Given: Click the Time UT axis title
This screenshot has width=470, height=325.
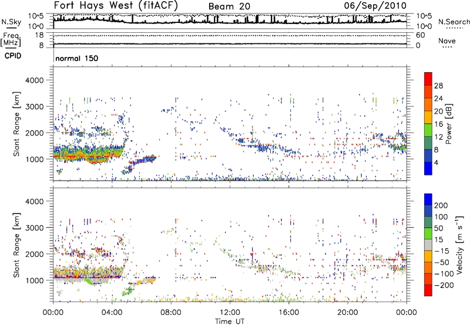Looking at the screenshot, I should (230, 321).
